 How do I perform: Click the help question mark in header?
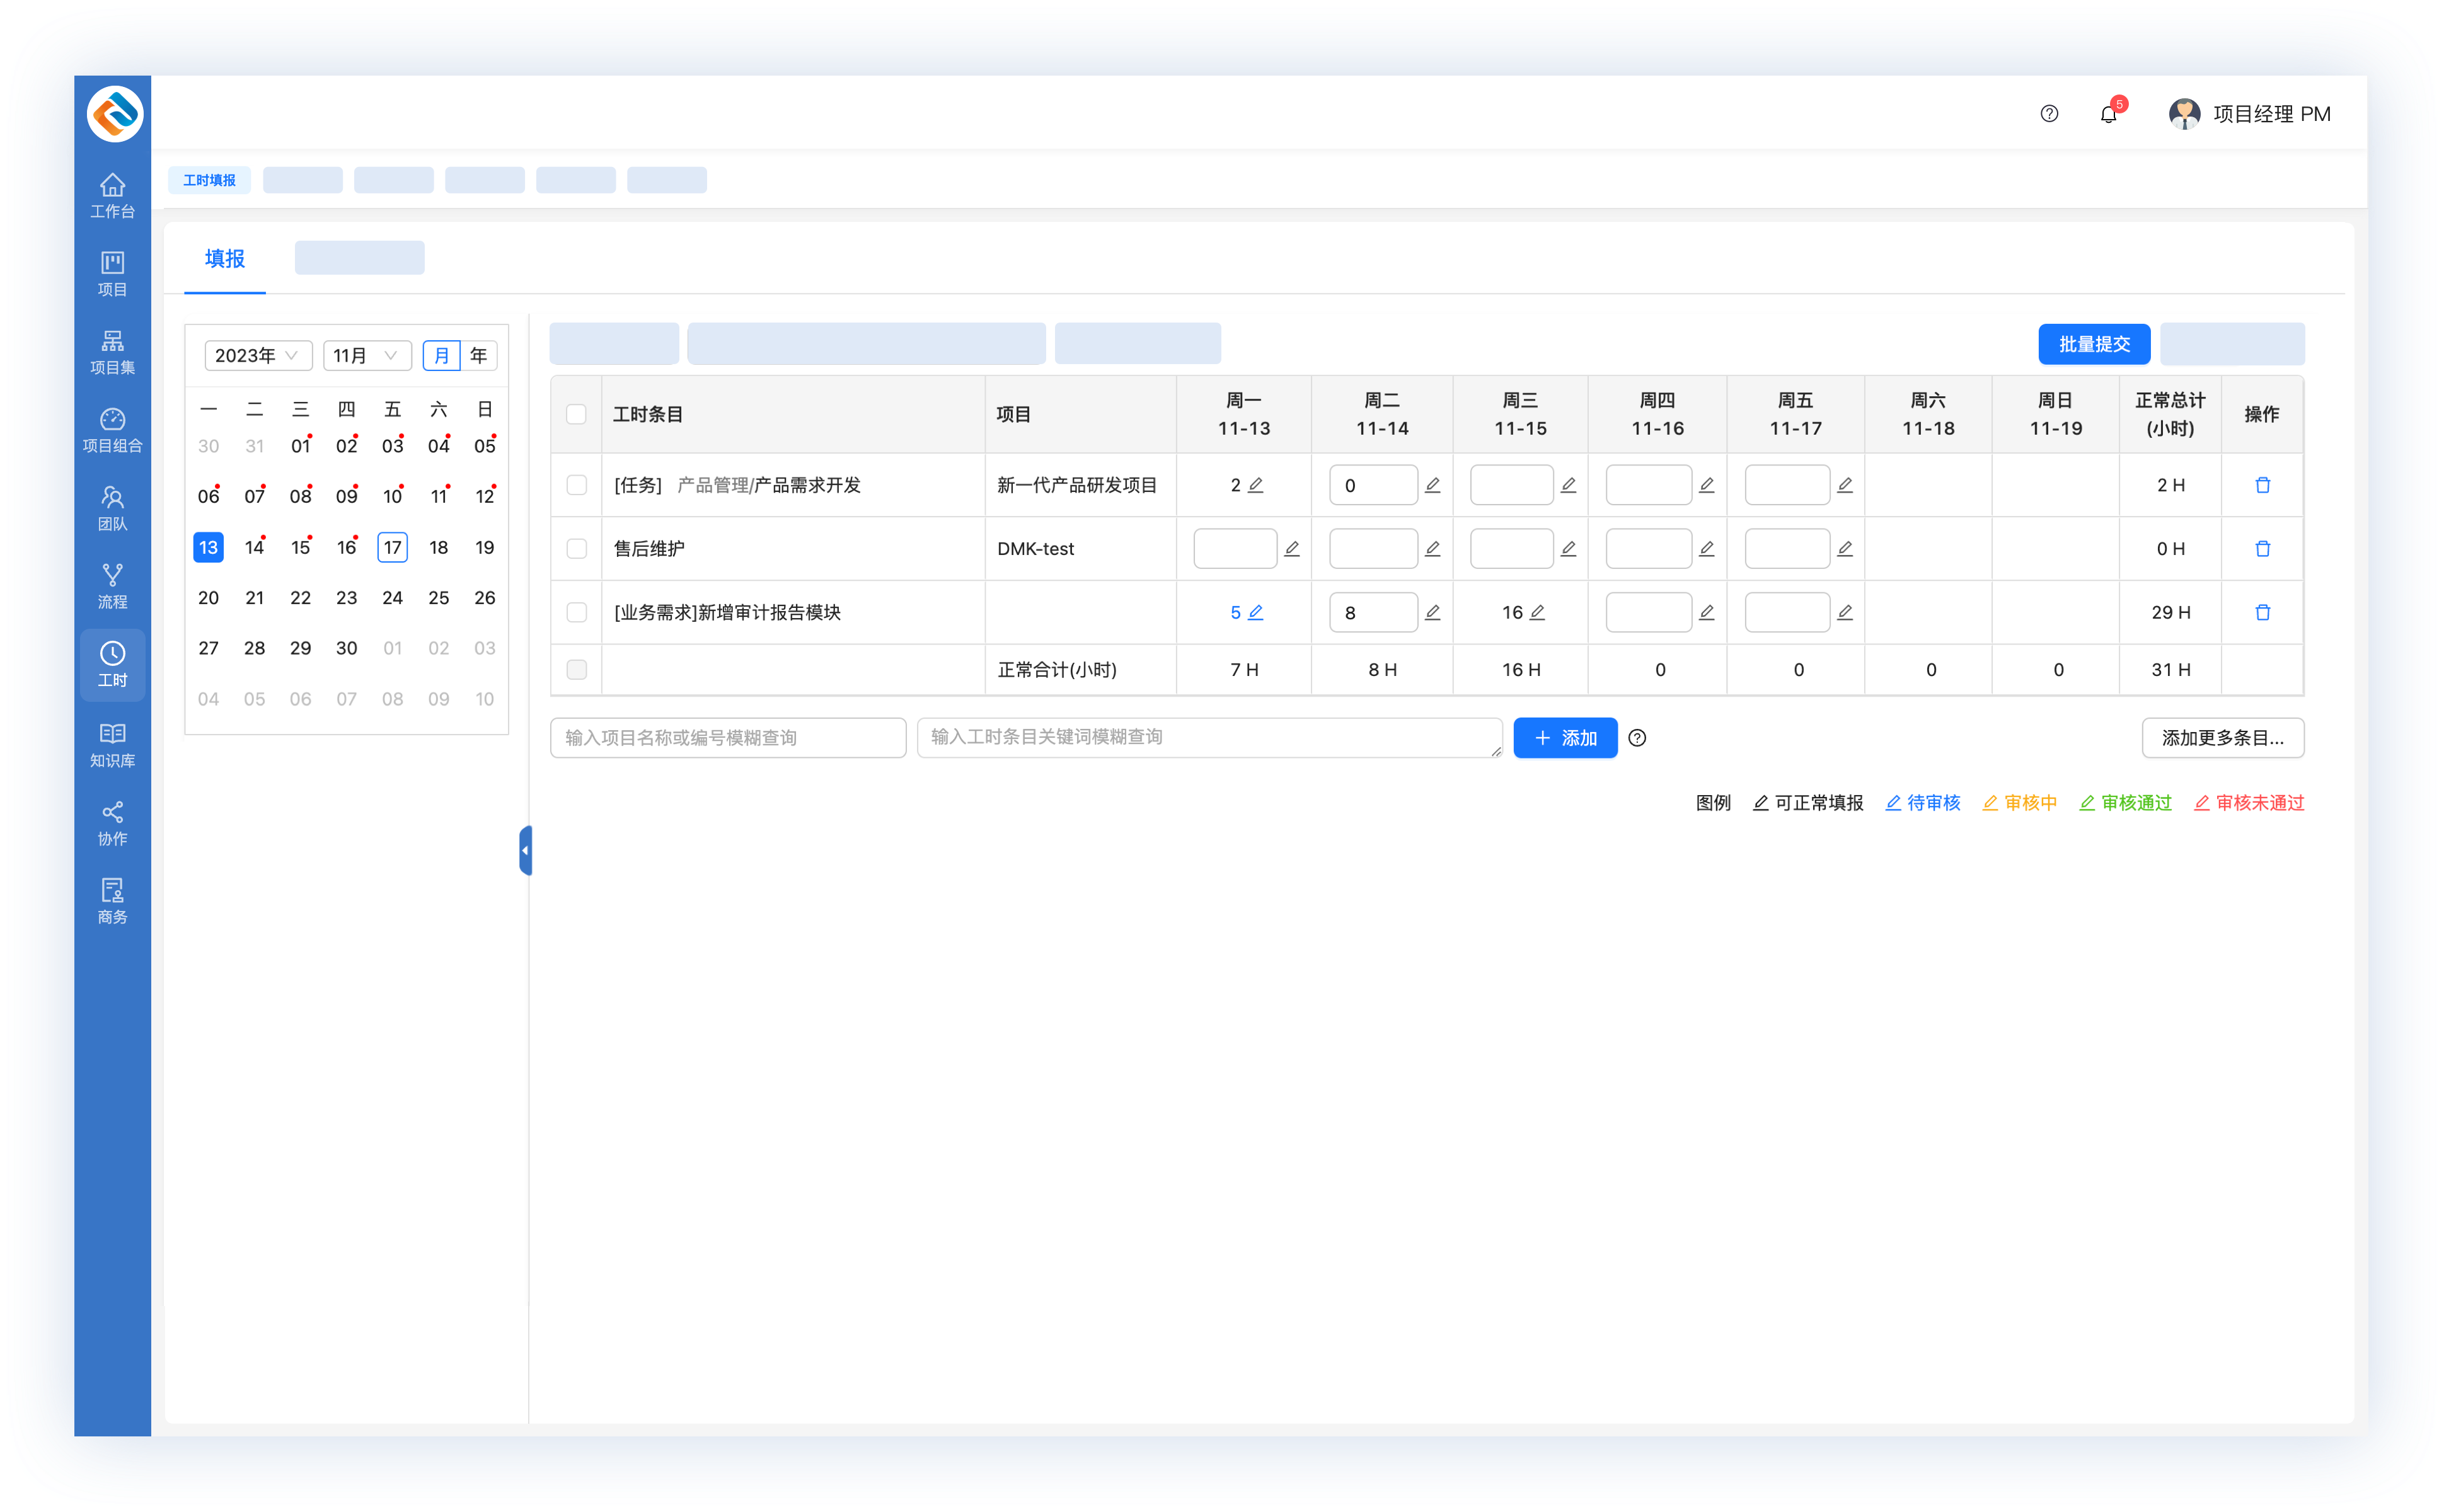pos(2049,114)
